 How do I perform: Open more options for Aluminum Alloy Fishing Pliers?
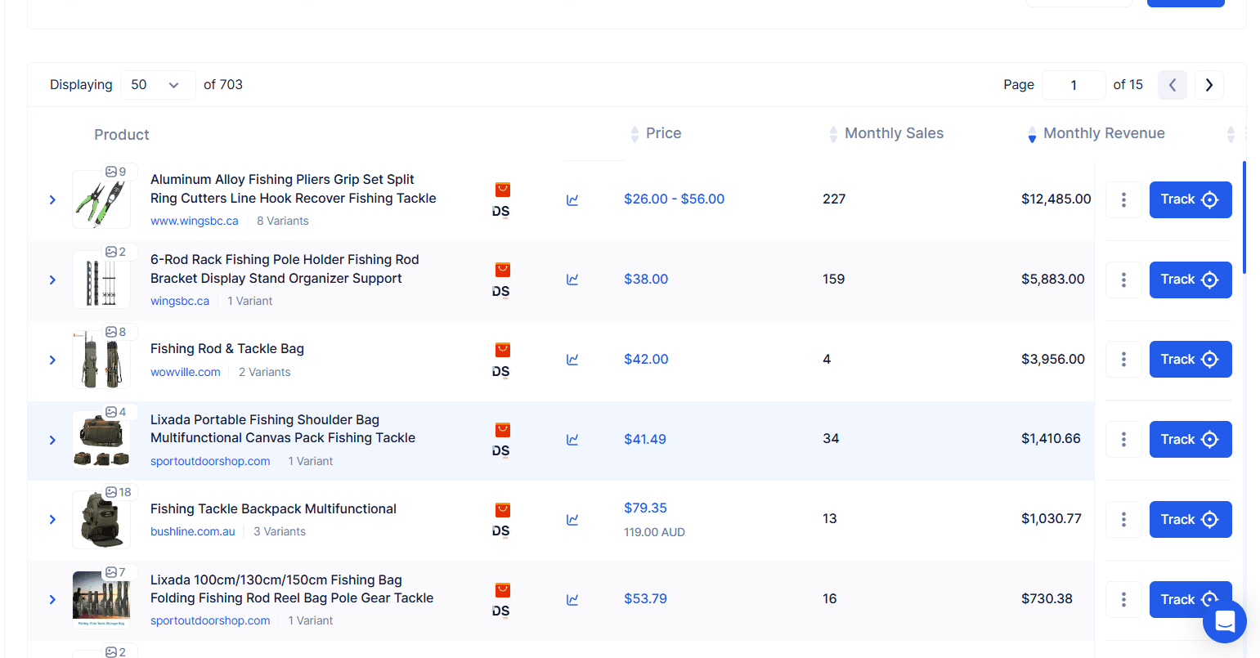pyautogui.click(x=1123, y=199)
